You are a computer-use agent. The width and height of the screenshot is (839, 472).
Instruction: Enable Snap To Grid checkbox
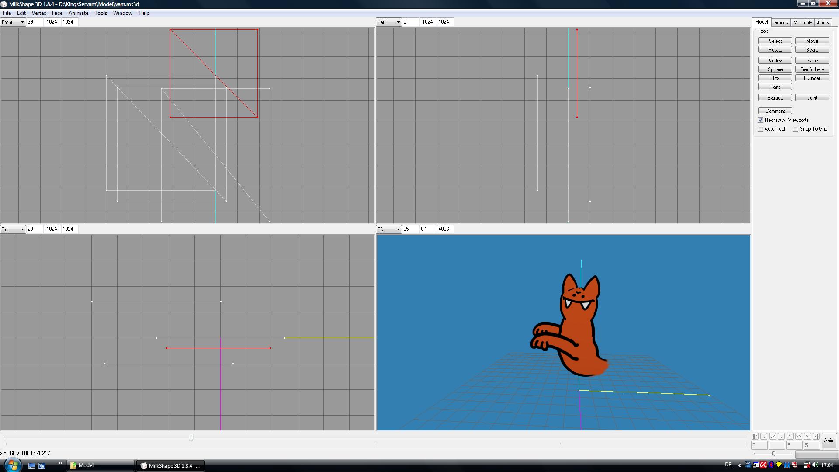click(796, 129)
